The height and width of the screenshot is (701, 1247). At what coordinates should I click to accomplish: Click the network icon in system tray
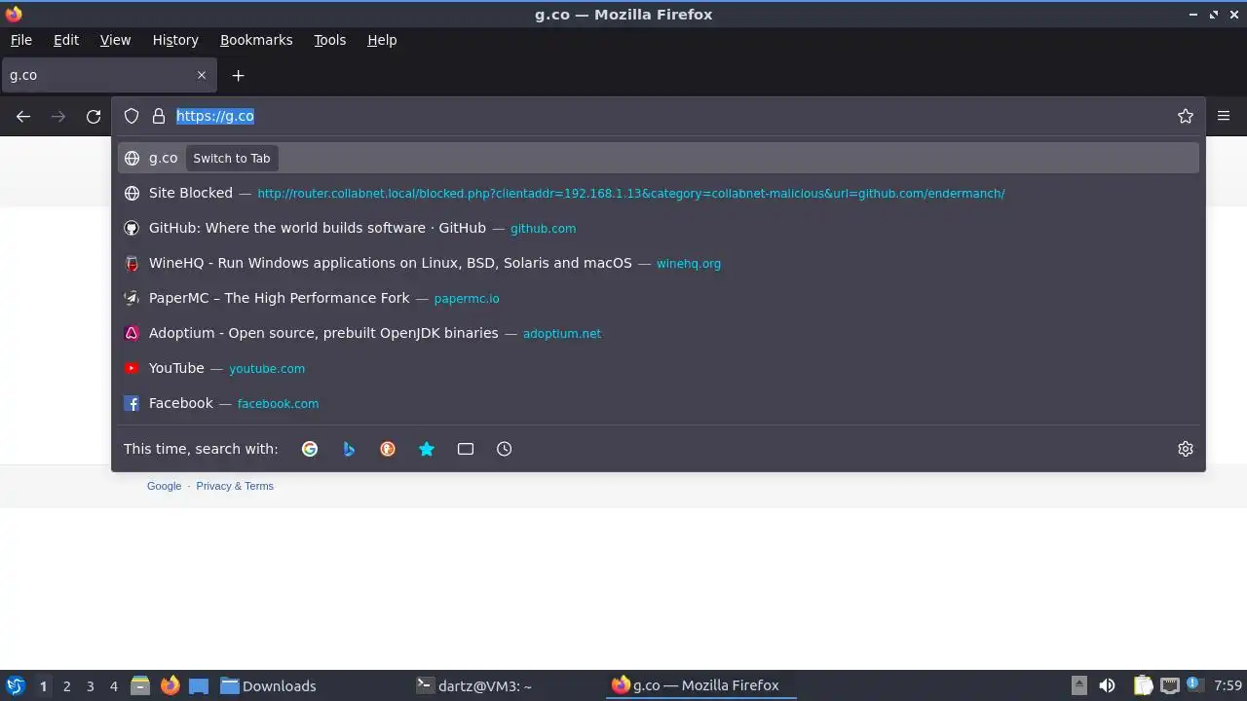1170,685
